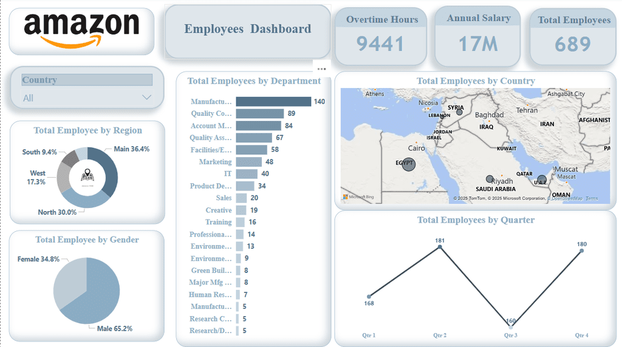Image resolution: width=622 pixels, height=347 pixels.
Task: Select the IT department bar showing 40
Action: [247, 174]
